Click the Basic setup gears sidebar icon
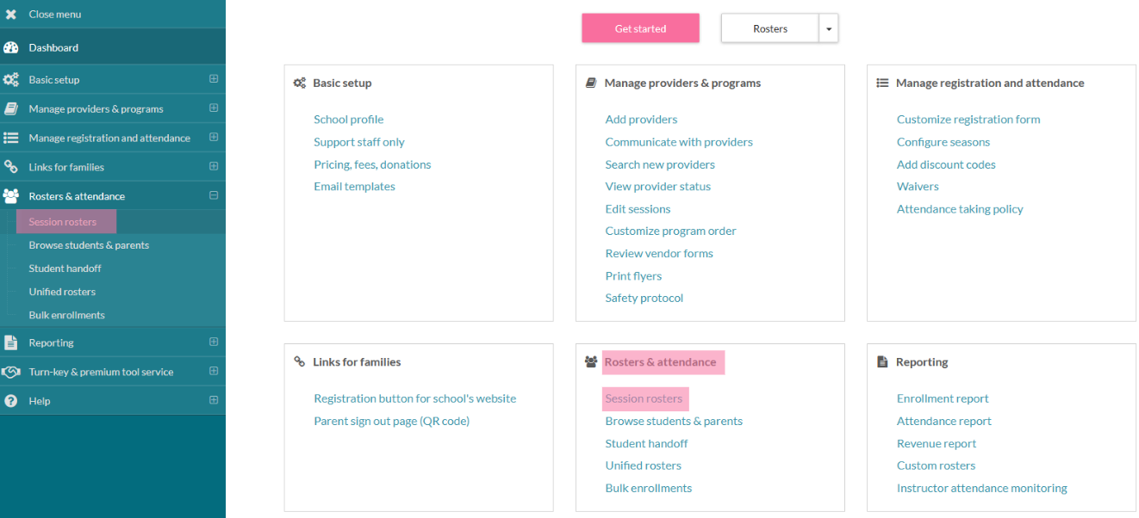The height and width of the screenshot is (518, 1139). tap(11, 80)
